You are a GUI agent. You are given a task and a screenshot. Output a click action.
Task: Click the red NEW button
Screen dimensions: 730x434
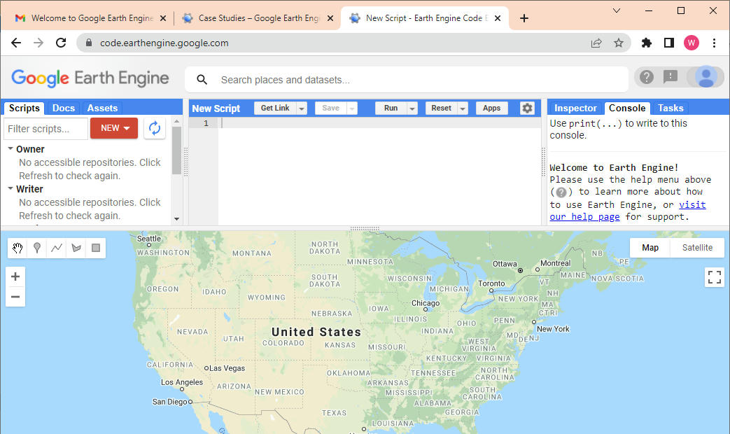(x=114, y=128)
